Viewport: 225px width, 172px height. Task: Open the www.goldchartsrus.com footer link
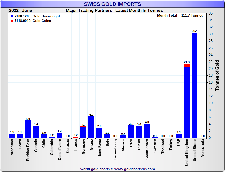[134, 169]
